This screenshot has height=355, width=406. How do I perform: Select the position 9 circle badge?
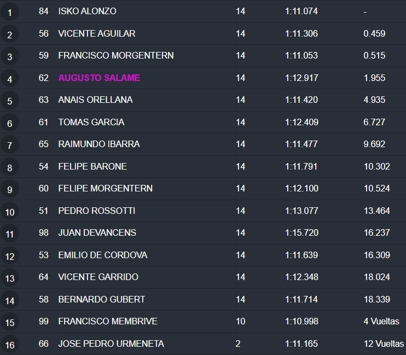coord(10,189)
